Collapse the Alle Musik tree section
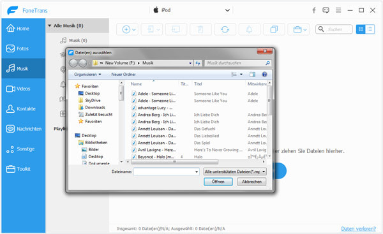The height and width of the screenshot is (234, 383). click(x=50, y=26)
